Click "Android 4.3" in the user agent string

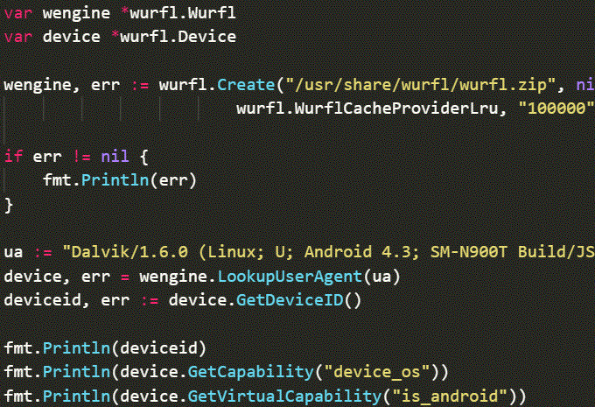[357, 252]
